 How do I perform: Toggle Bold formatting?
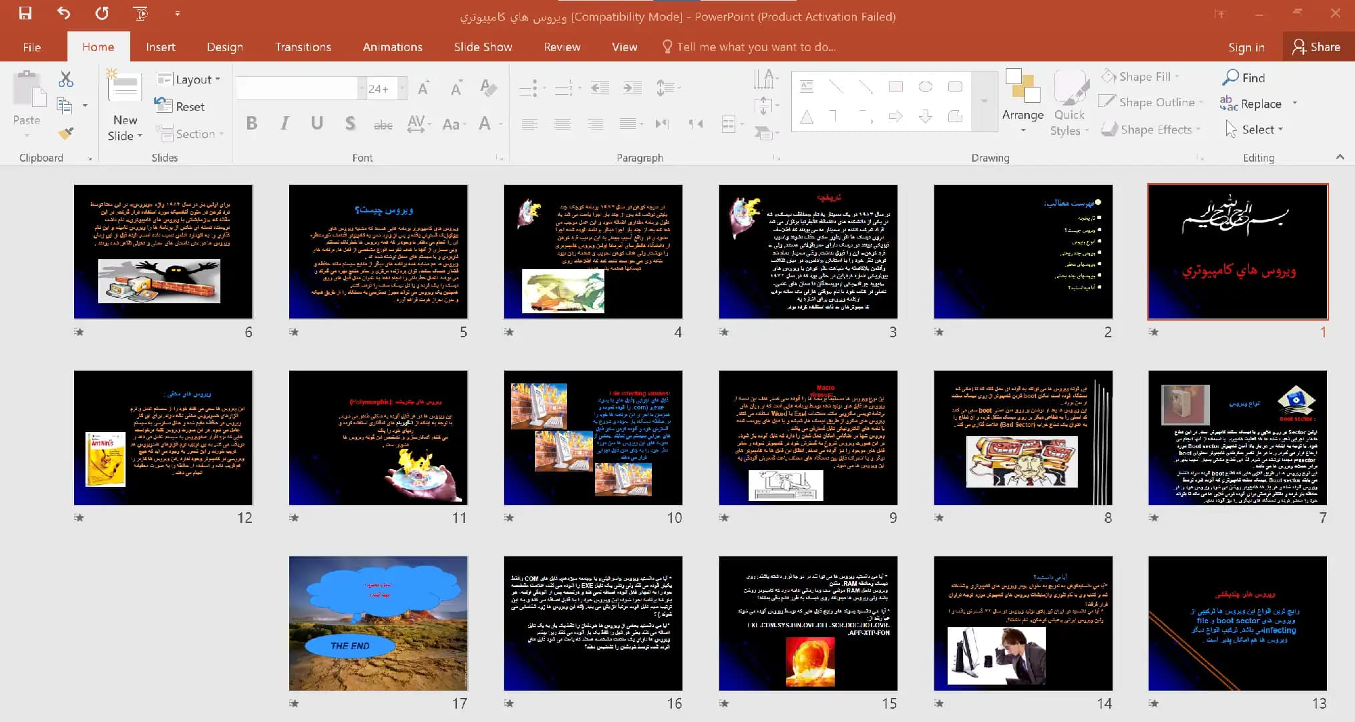click(x=252, y=123)
